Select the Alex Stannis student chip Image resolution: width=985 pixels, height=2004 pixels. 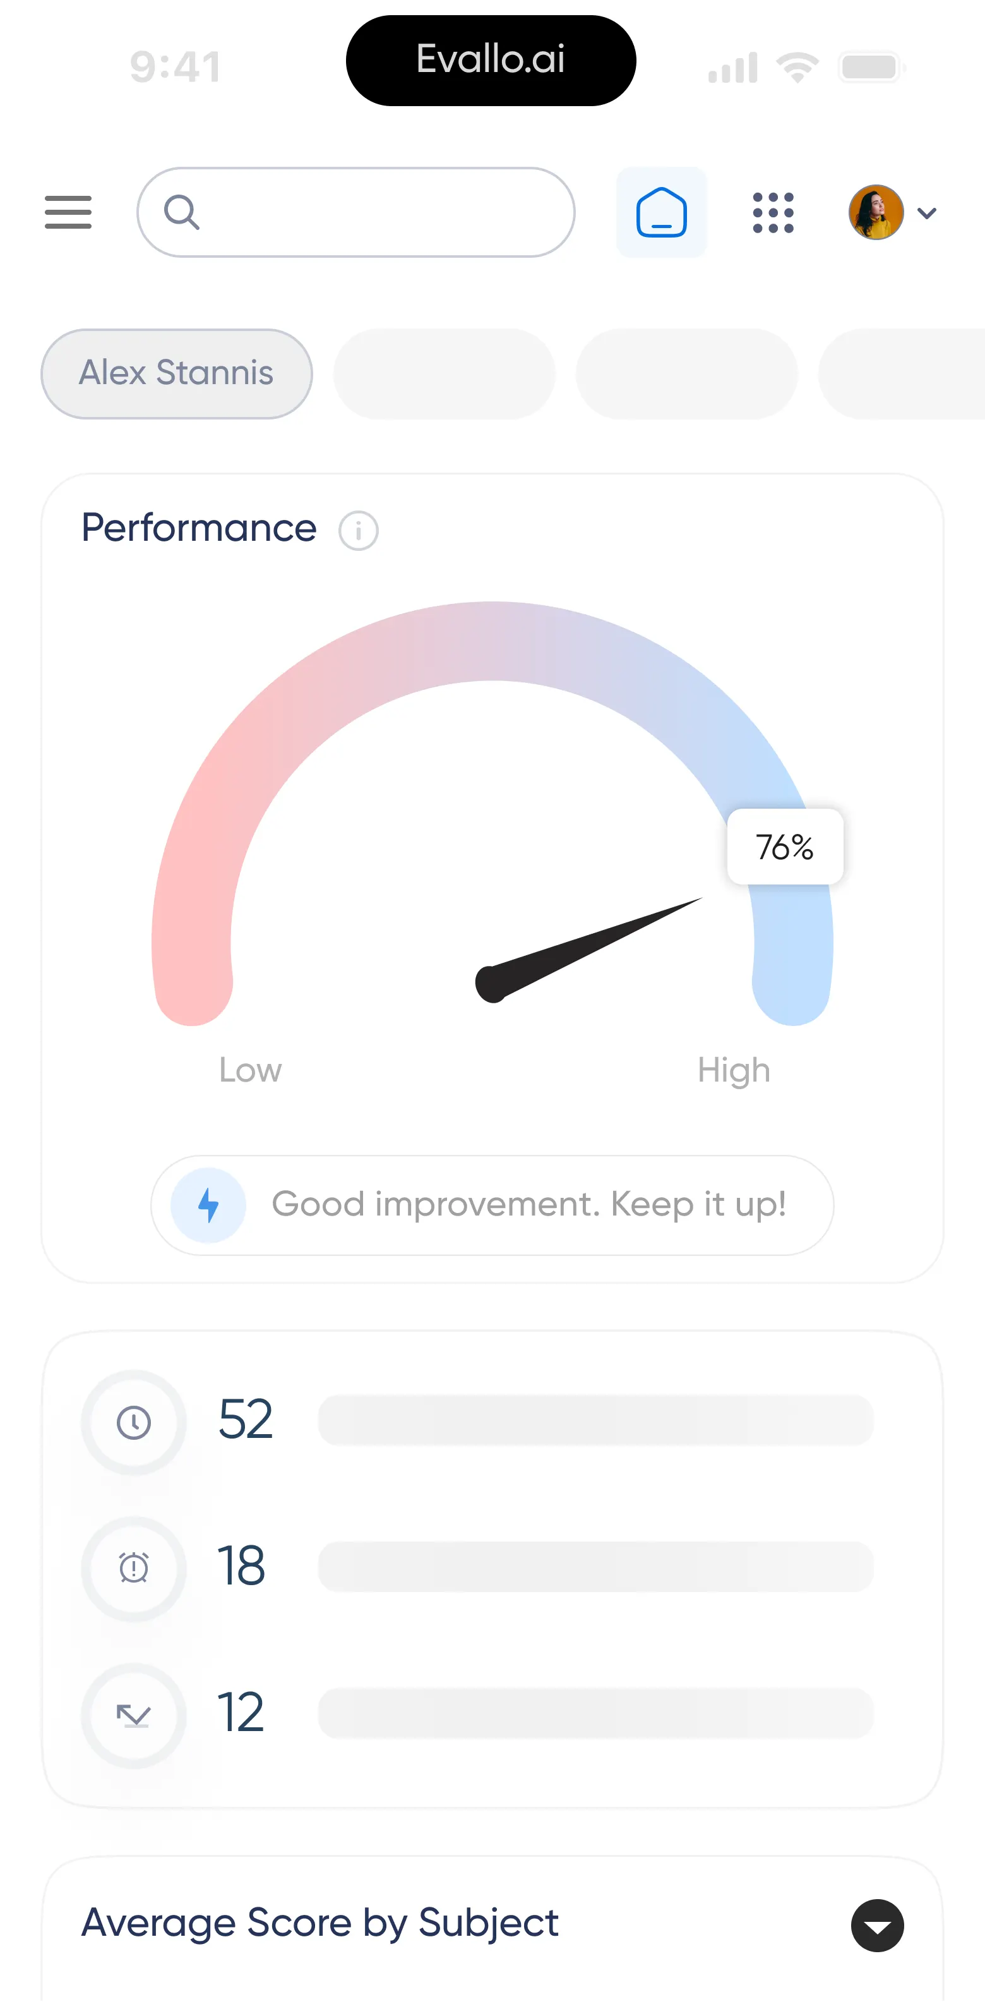pyautogui.click(x=176, y=373)
